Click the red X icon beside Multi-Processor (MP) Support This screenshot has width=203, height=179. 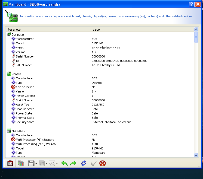(13, 139)
